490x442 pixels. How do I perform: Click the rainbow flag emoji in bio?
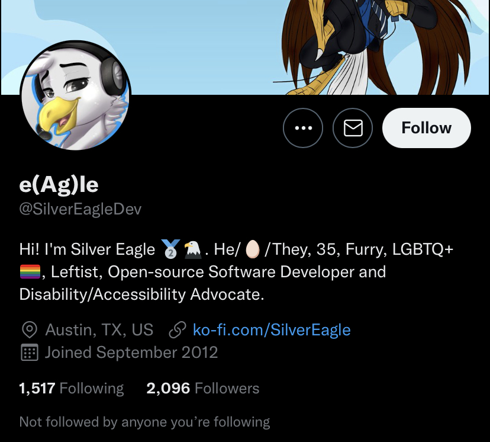pyautogui.click(x=30, y=271)
